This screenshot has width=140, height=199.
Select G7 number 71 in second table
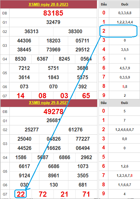[86, 194]
